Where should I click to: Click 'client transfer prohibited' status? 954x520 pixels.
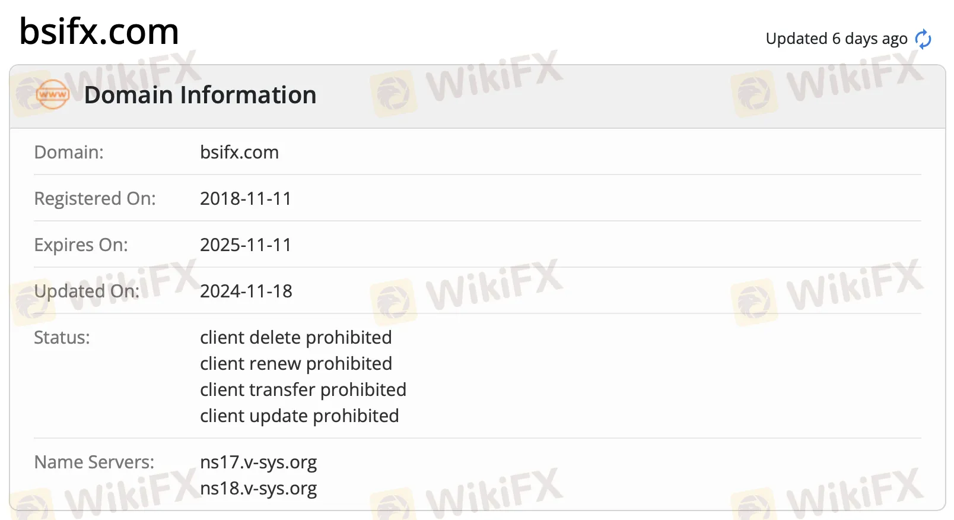click(x=303, y=389)
